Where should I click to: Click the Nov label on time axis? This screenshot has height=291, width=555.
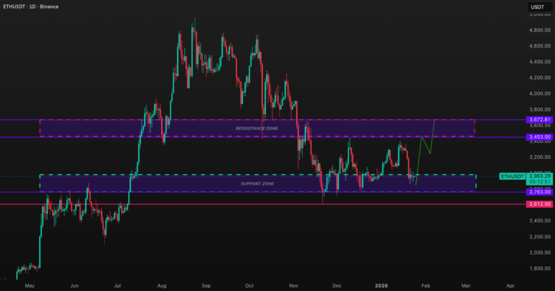click(293, 286)
